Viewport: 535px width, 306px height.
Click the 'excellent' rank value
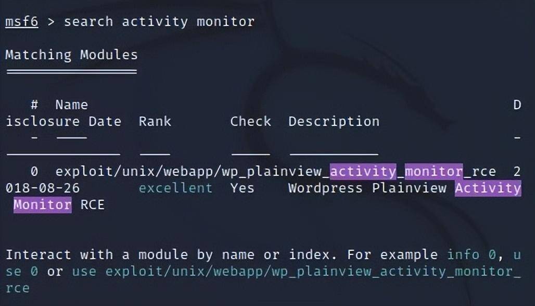175,188
